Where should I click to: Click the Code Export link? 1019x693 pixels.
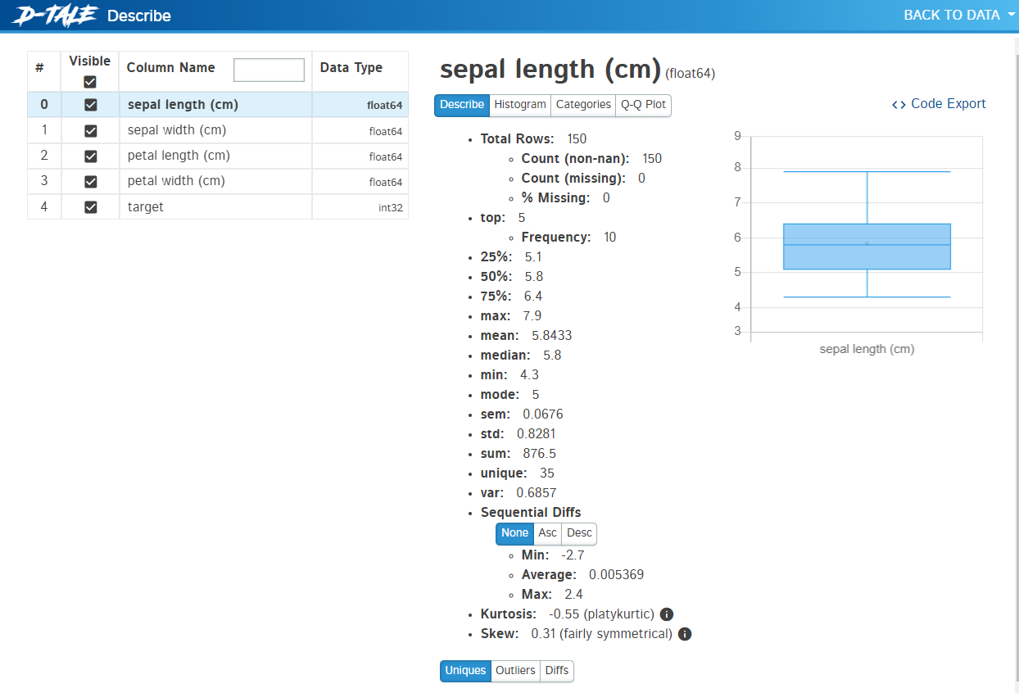(x=939, y=104)
